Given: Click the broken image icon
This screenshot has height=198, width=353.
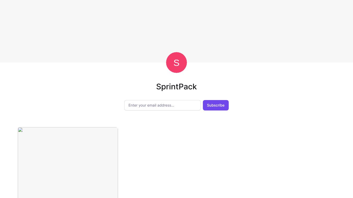Looking at the screenshot, I should pos(20,130).
